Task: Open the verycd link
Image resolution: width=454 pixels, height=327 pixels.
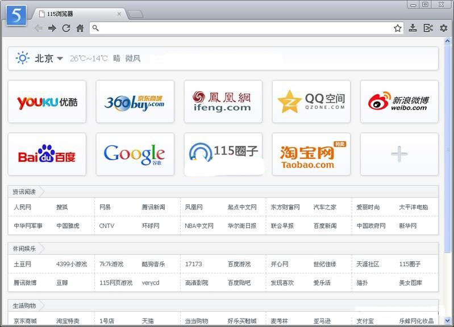Action: tap(151, 283)
